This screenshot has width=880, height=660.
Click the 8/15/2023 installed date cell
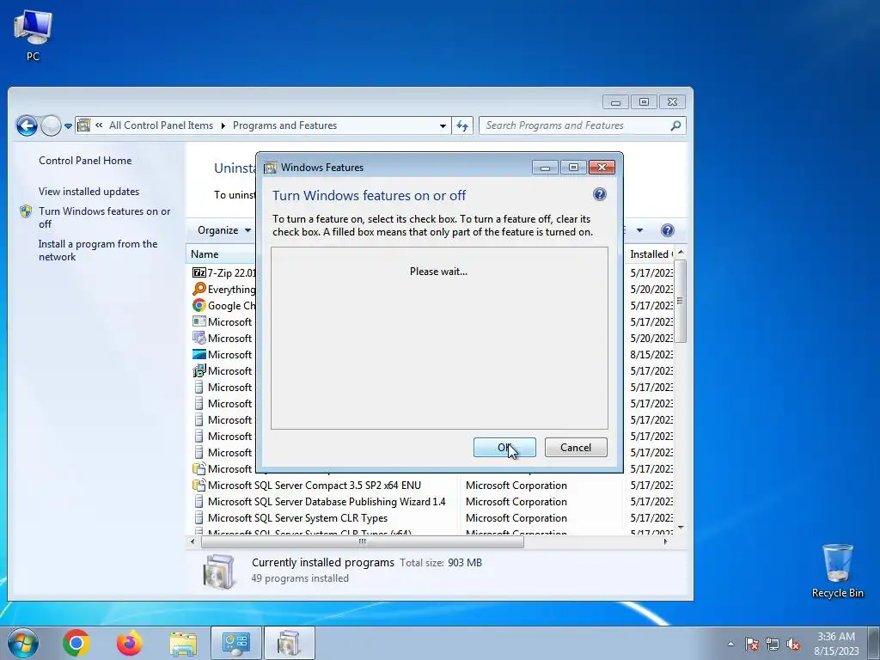(x=651, y=355)
